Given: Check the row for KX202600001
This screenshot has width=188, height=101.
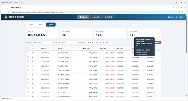Looking at the screenshot, I should click(28, 53).
